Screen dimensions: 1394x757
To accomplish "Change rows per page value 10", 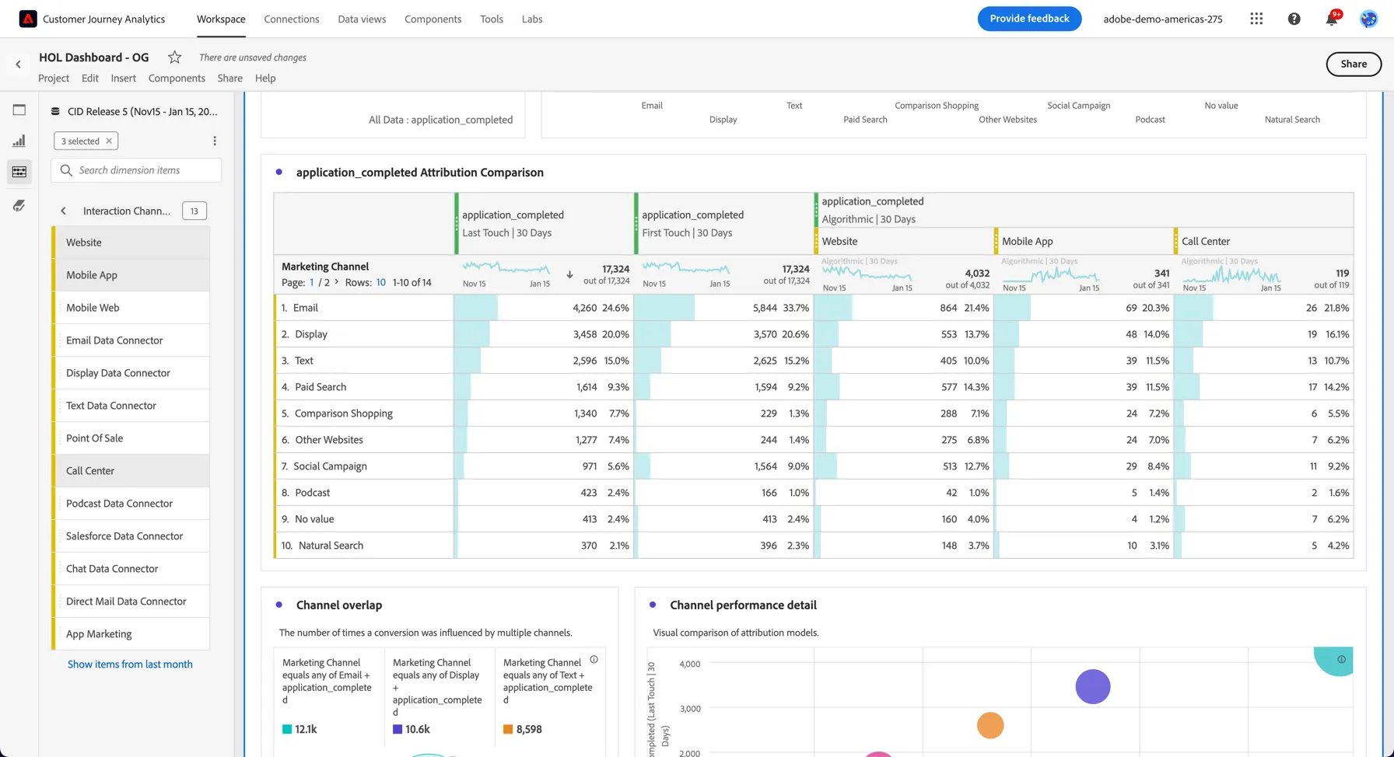I will pyautogui.click(x=381, y=282).
